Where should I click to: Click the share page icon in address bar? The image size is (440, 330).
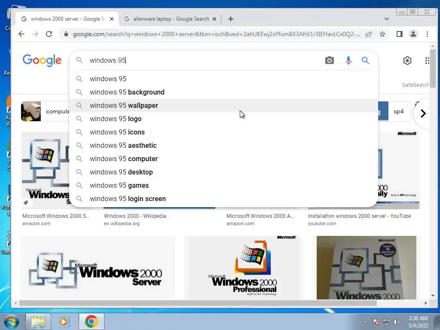click(x=368, y=34)
